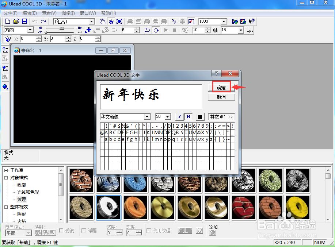Click the 其它(M) >> button
Screen dimensions: 335x247
click(221, 117)
